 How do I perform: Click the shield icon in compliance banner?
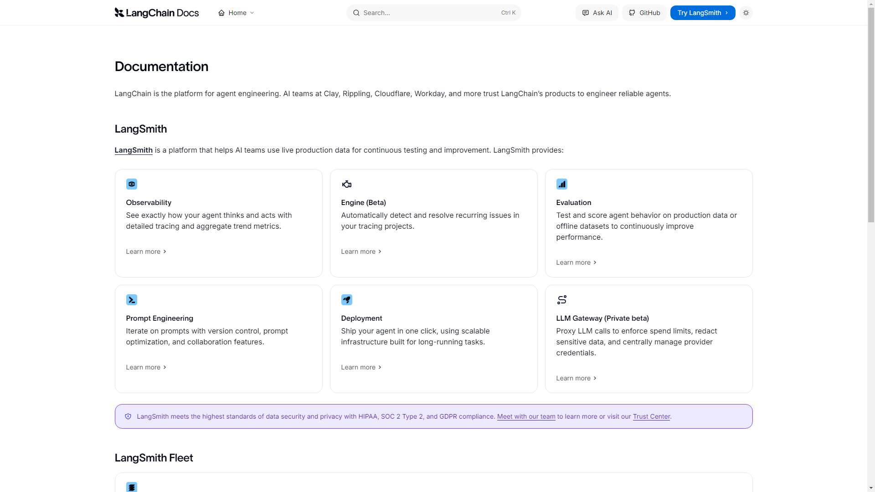point(128,416)
